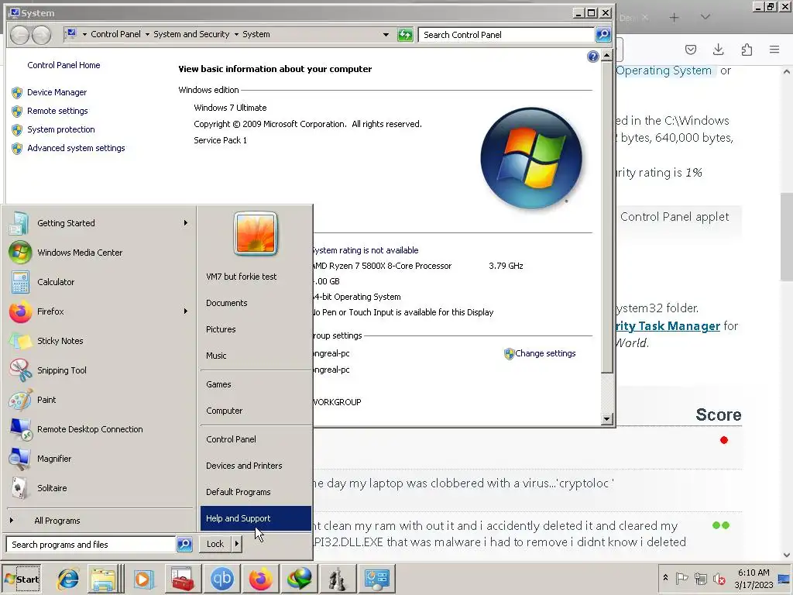Open Sticky Notes
This screenshot has width=793, height=595.
coord(99,341)
